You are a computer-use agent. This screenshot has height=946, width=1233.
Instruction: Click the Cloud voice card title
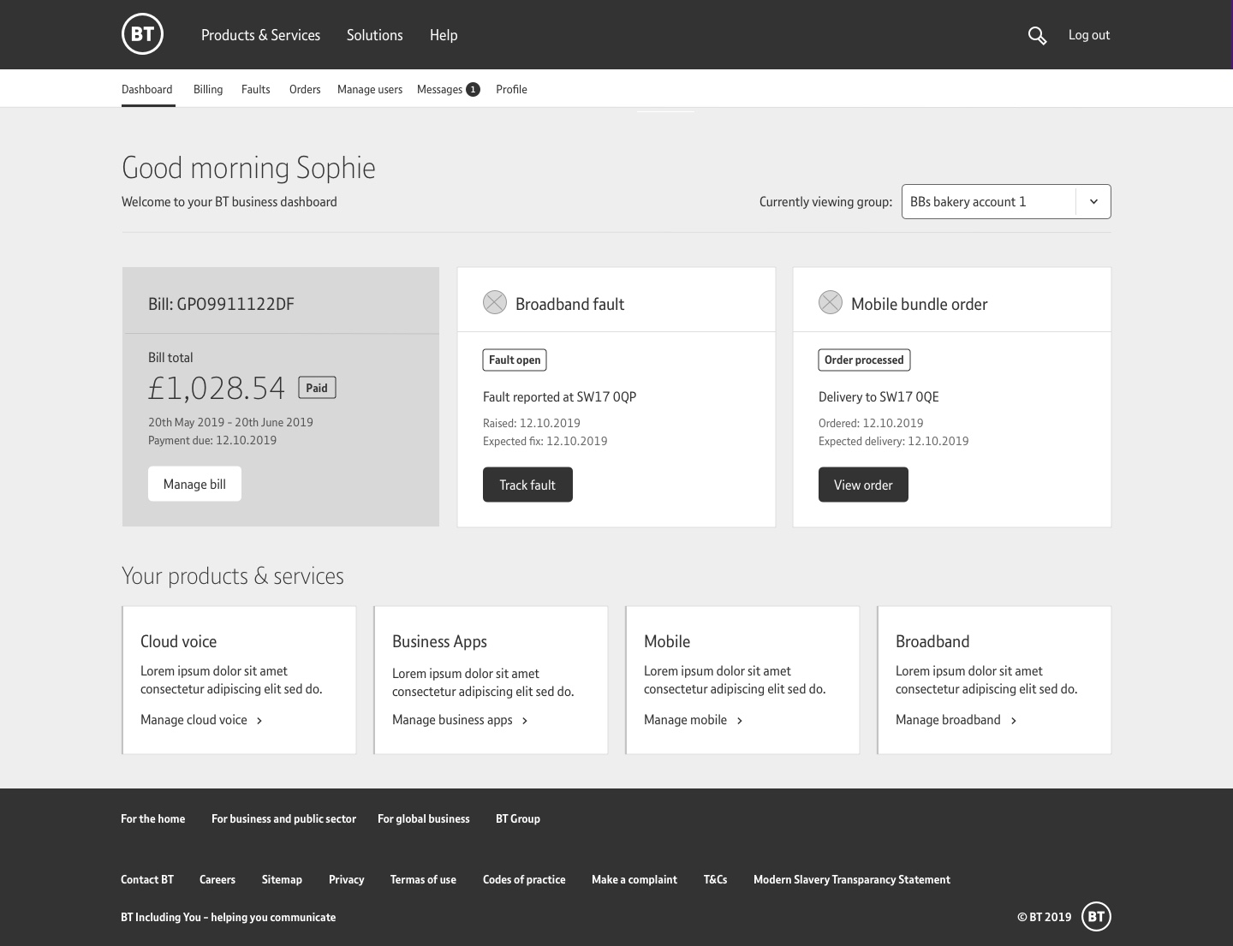point(178,641)
